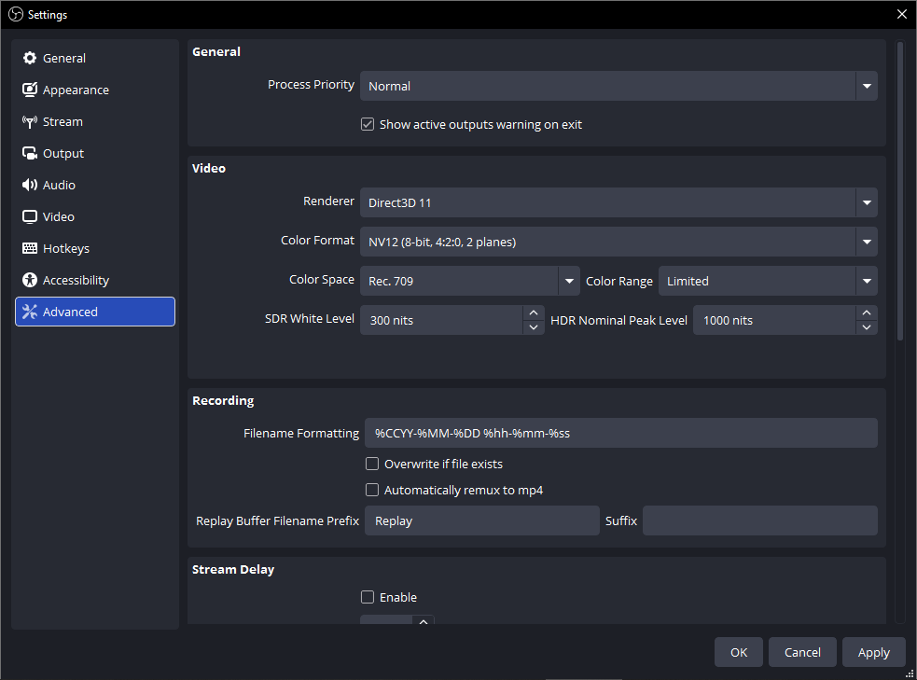
Task: Increase SDR White Level with up arrow
Action: (534, 313)
